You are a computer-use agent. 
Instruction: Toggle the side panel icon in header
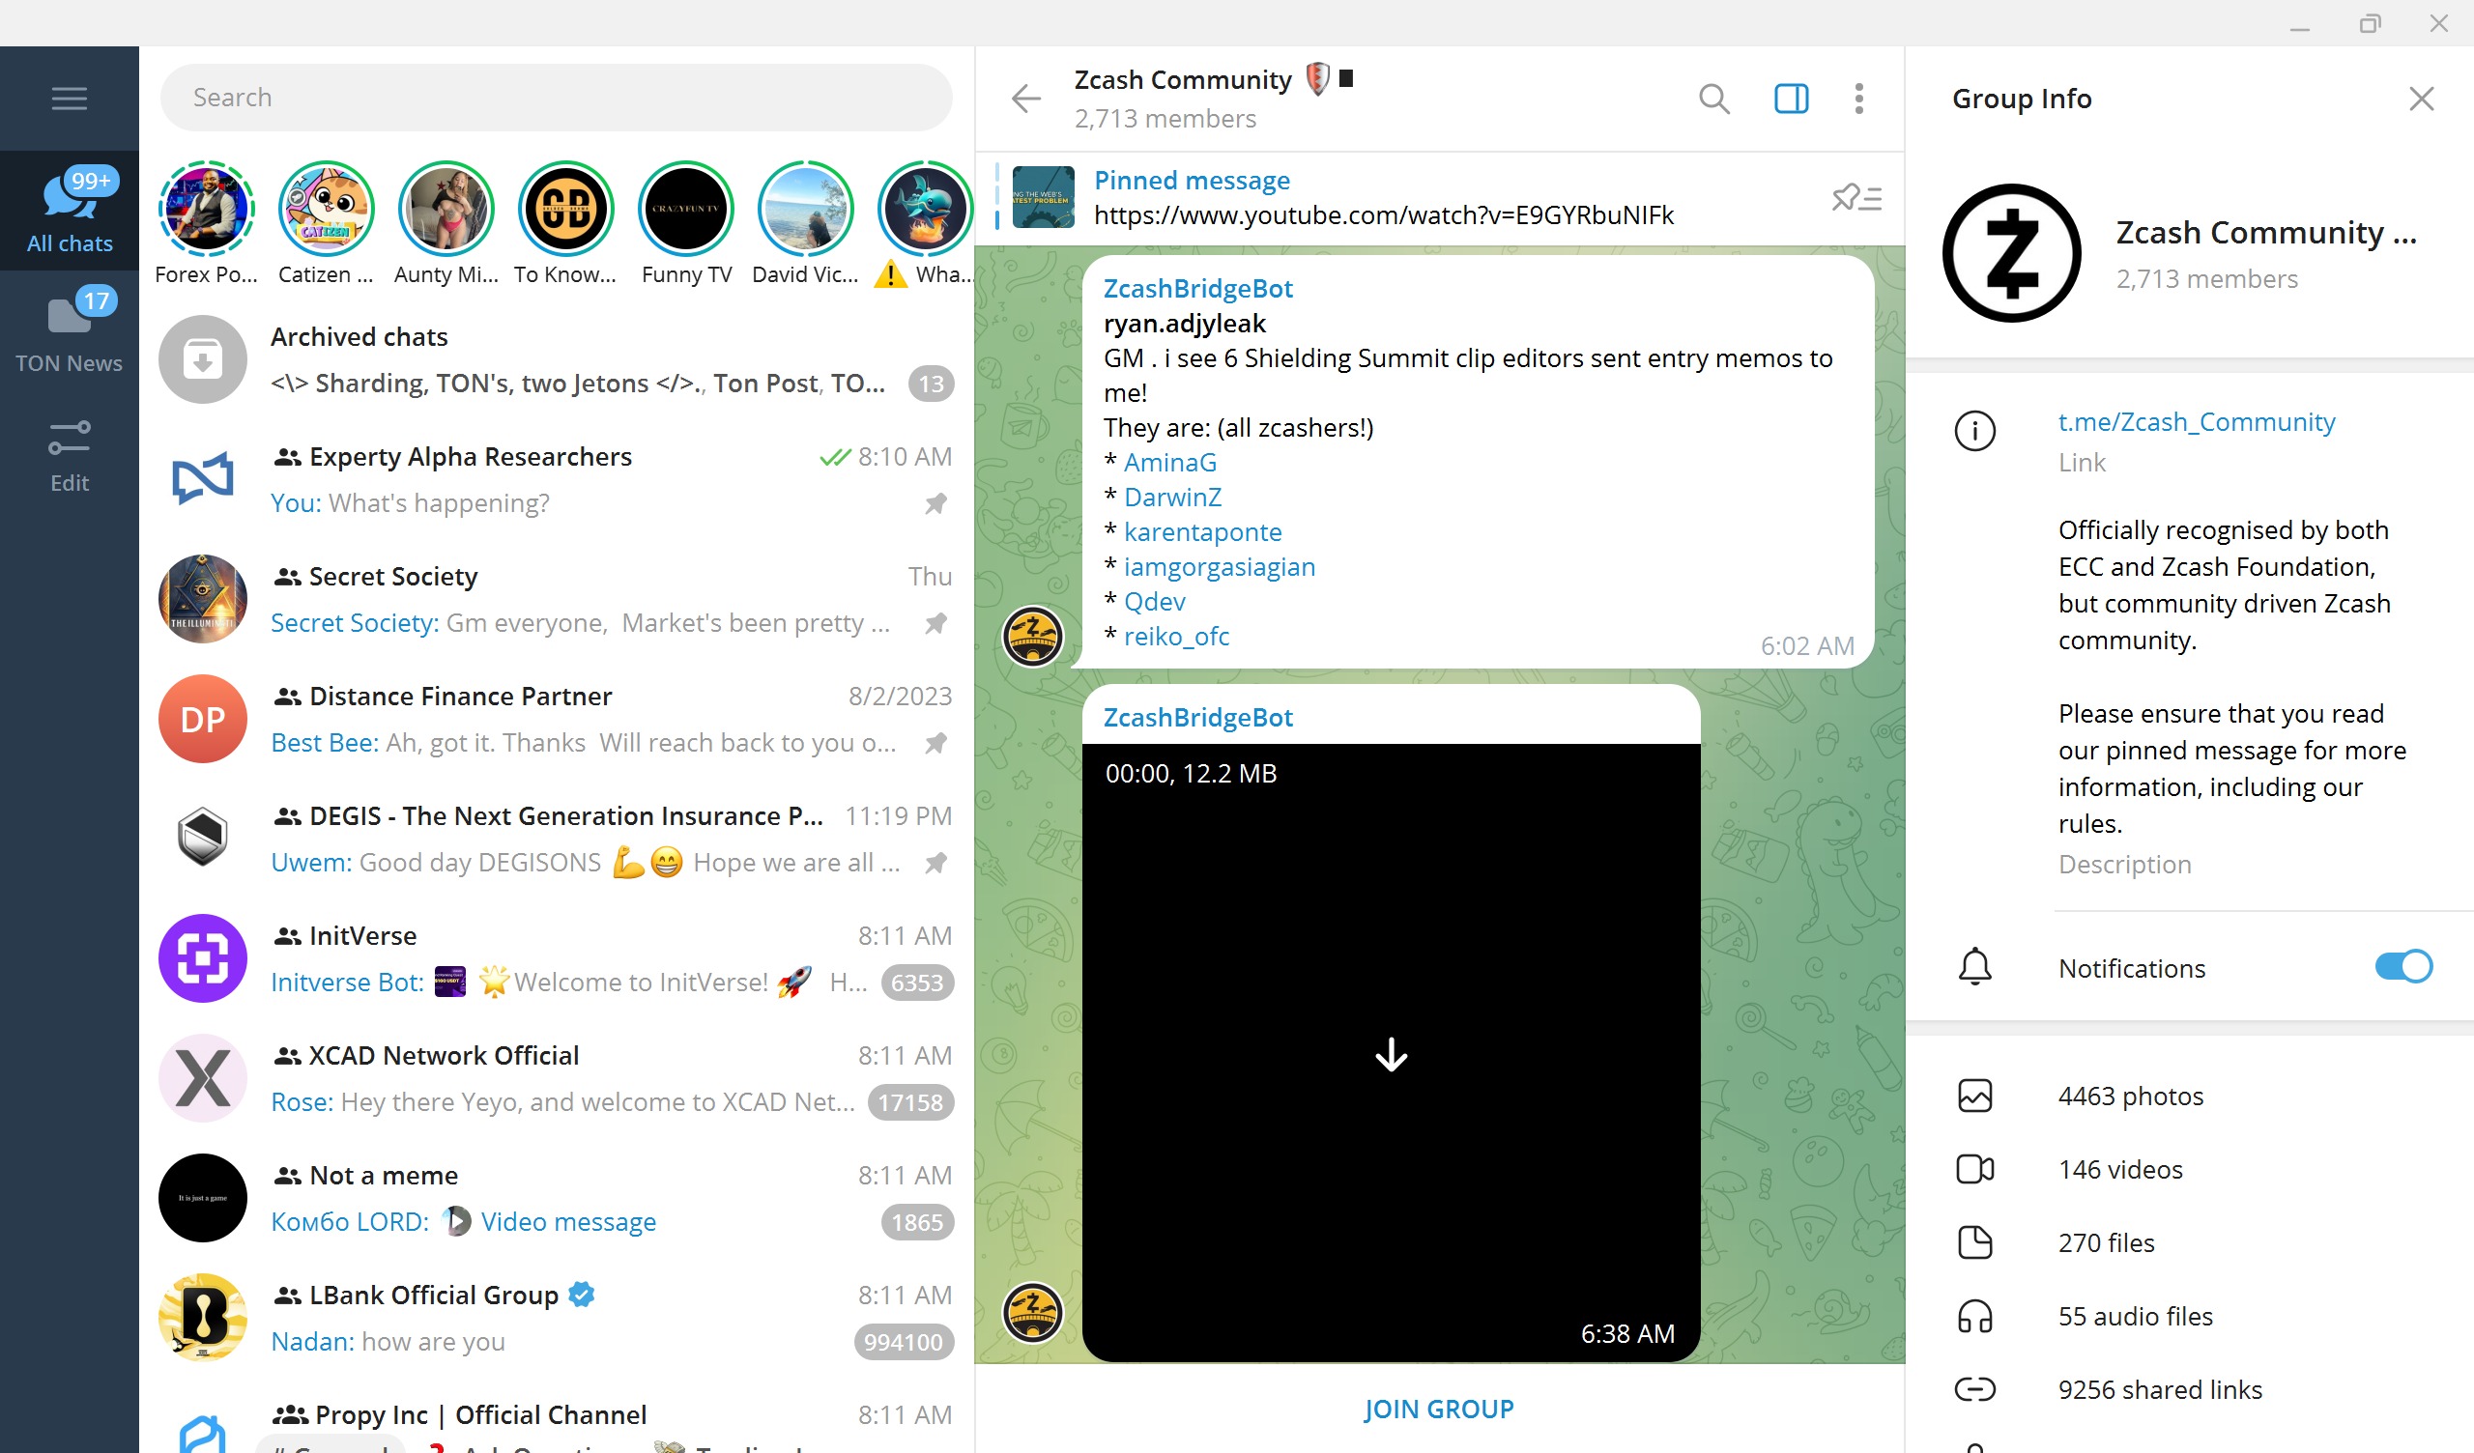[x=1791, y=99]
